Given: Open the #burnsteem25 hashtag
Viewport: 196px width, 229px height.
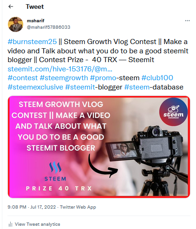Looking at the screenshot, I should point(32,42).
